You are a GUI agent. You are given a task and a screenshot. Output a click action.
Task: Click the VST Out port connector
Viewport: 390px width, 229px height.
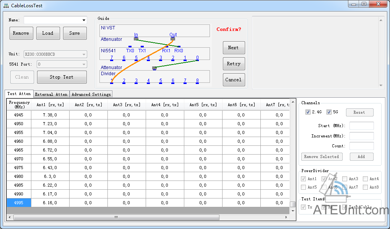click(x=173, y=39)
